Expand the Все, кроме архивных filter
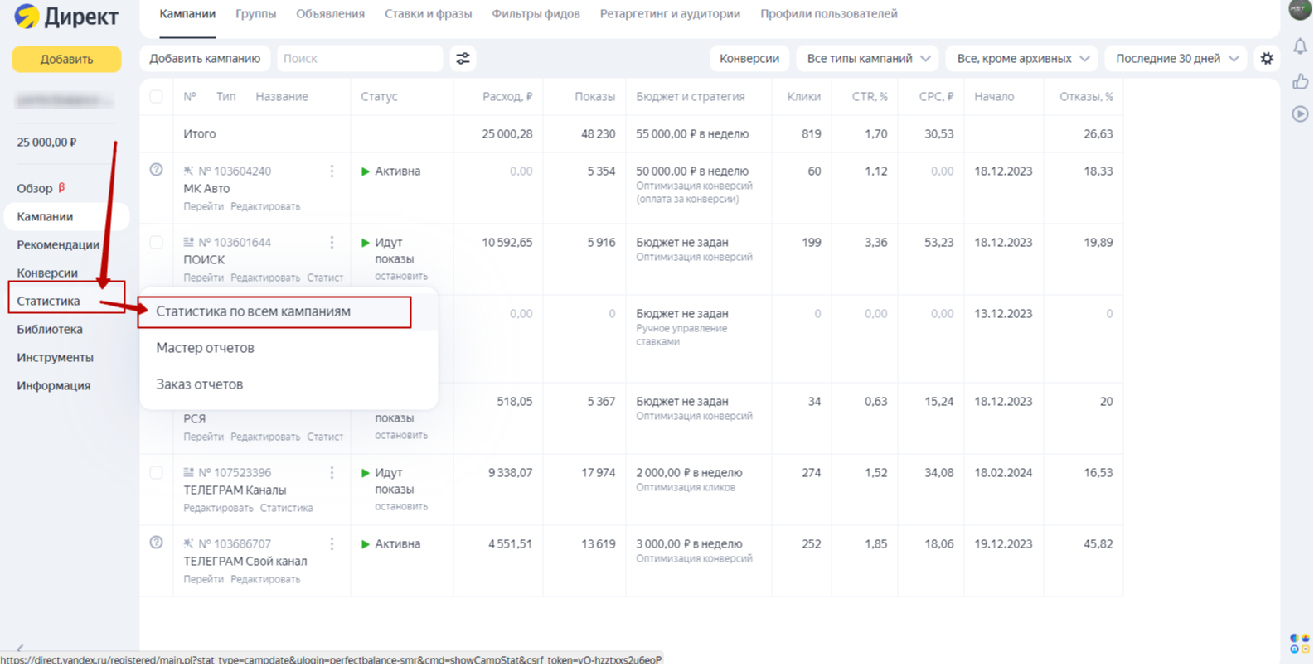1314x666 pixels. 1022,59
